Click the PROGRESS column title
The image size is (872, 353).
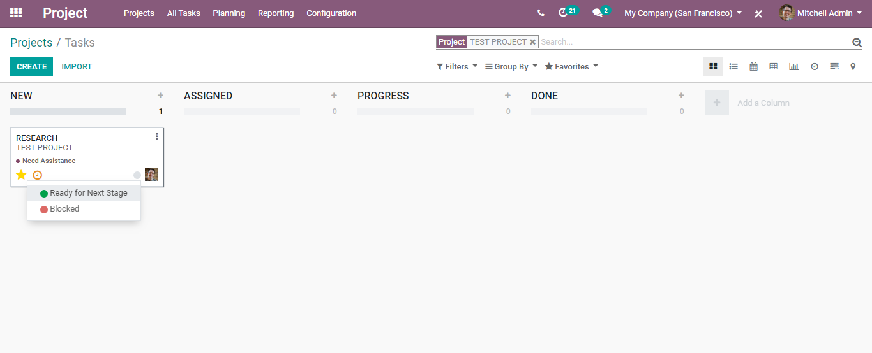coord(383,96)
